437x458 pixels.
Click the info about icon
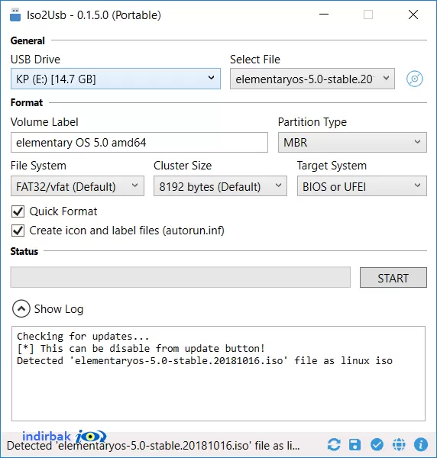click(421, 444)
